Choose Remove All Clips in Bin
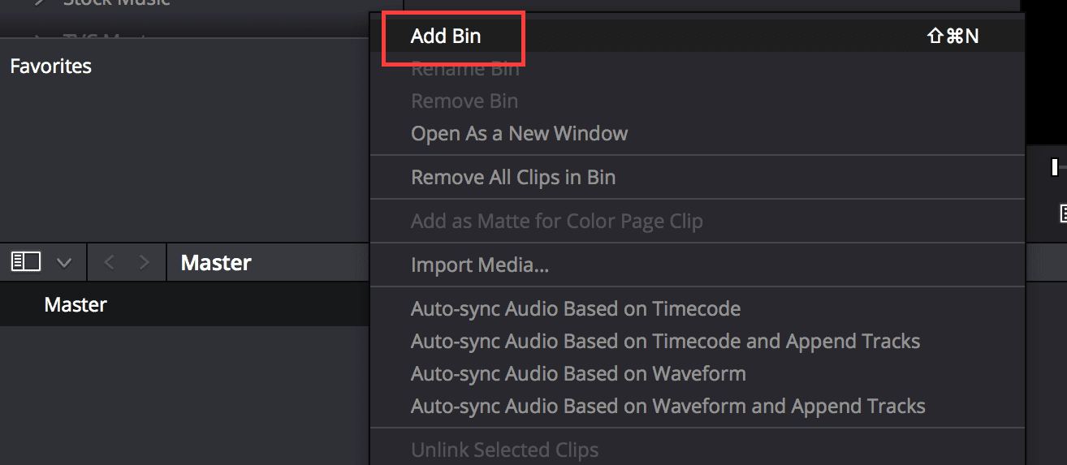This screenshot has height=465, width=1067. click(x=513, y=177)
